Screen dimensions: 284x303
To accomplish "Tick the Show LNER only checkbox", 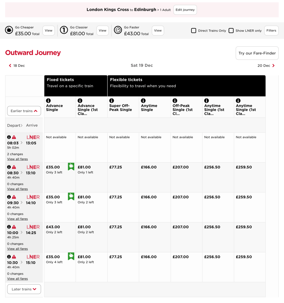I will (231, 30).
